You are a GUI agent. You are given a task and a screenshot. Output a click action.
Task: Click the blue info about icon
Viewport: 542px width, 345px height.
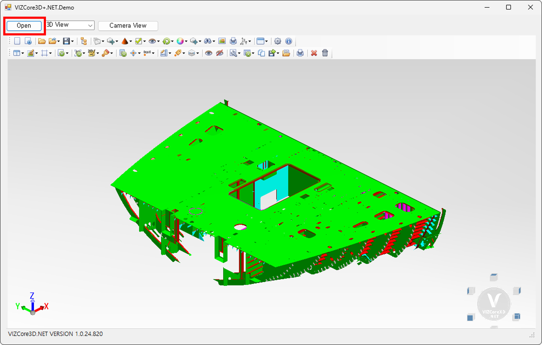tap(289, 41)
